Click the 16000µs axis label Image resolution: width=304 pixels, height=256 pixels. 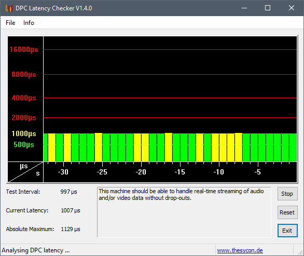coord(24,50)
